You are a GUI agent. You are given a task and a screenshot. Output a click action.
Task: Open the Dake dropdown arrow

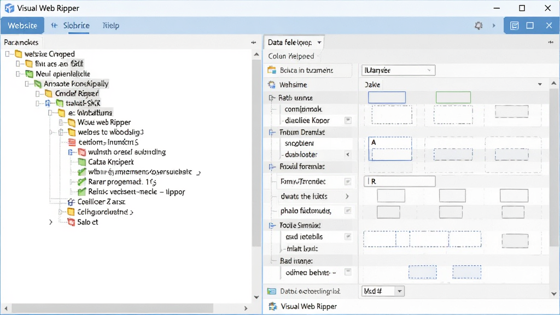[x=540, y=84]
